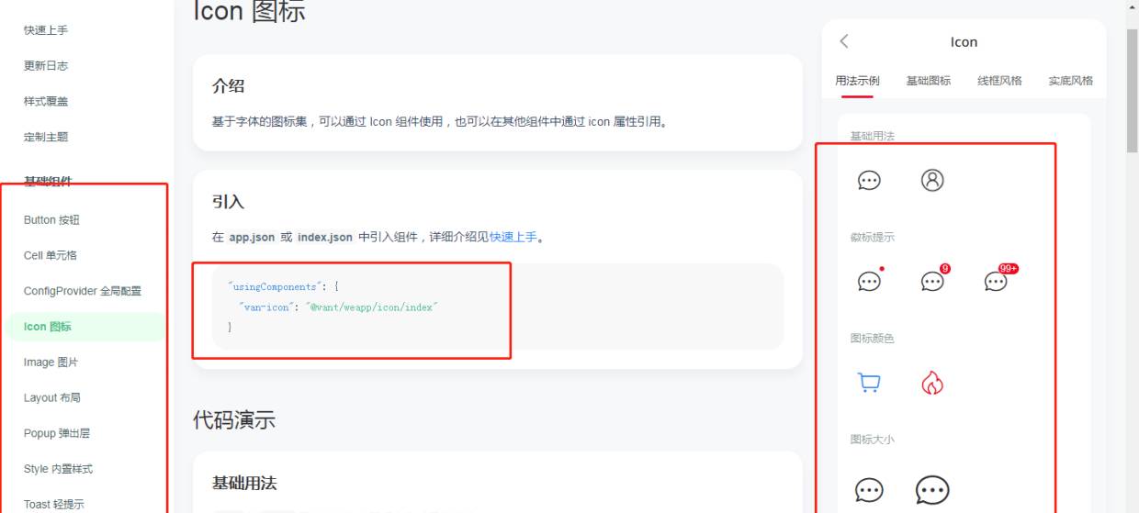
Task: Switch to the 线框风格 tab
Action: point(999,81)
